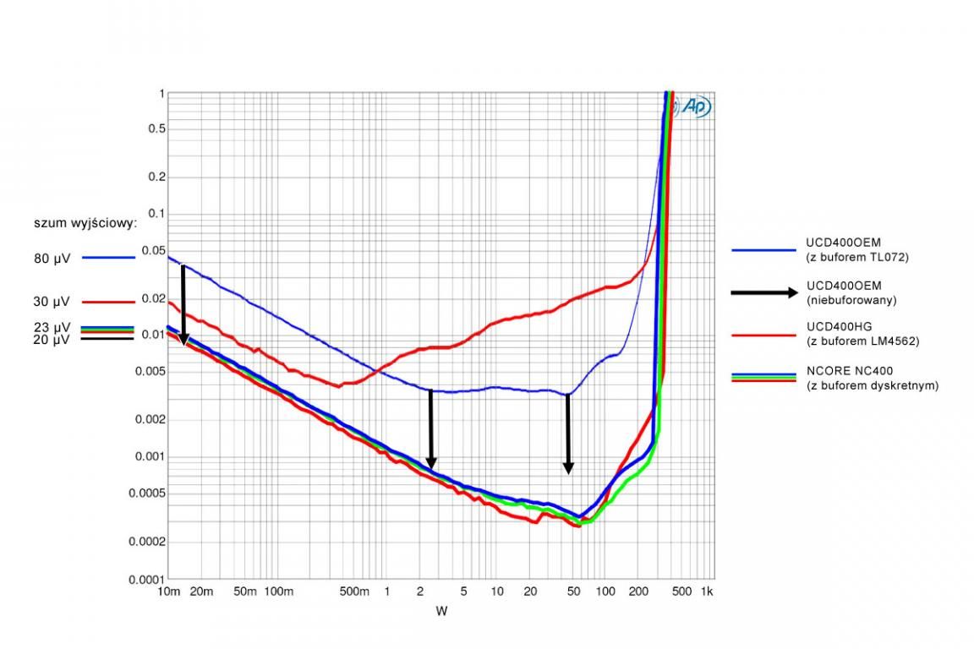Viewport: 974px width, 649px height.
Task: Click the 'W' unit label under the x-axis
Action: click(x=441, y=611)
